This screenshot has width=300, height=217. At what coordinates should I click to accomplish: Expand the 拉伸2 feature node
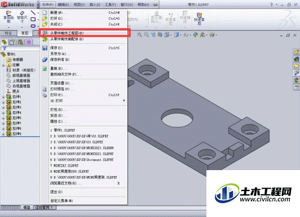pyautogui.click(x=3, y=102)
